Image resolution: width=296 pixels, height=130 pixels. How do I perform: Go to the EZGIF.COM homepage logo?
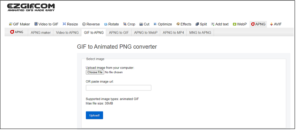[x=31, y=8]
